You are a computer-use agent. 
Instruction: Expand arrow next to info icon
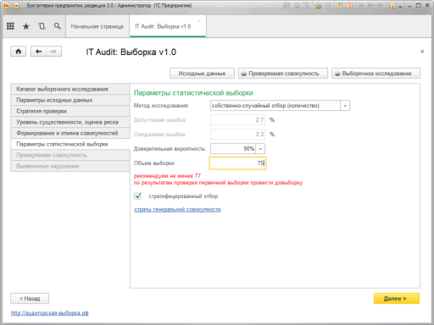pos(400,6)
